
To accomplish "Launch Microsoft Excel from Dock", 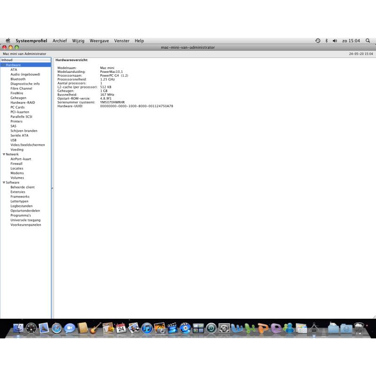I will (x=250, y=328).
